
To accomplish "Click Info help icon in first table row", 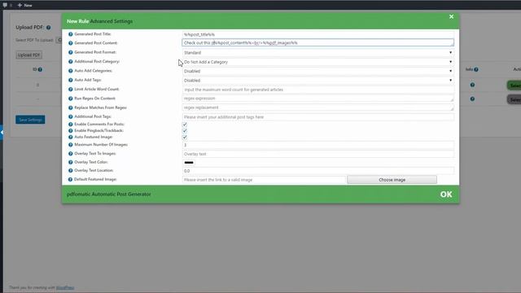I will pos(472,85).
